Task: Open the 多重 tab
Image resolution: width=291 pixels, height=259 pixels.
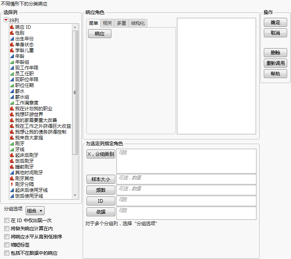Action: point(121,23)
